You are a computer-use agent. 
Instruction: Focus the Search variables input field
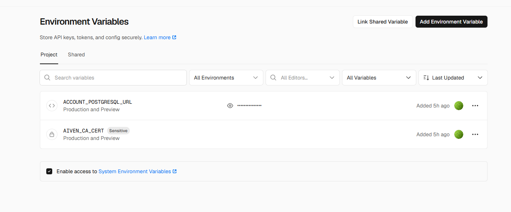click(113, 78)
